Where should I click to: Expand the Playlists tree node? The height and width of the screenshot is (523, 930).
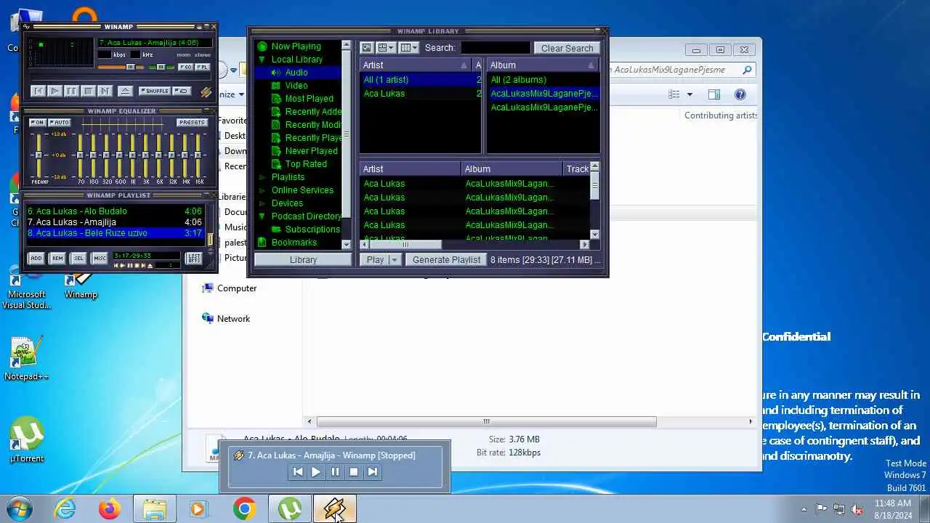(x=262, y=177)
